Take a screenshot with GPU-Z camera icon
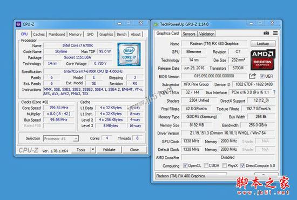 (x=266, y=33)
